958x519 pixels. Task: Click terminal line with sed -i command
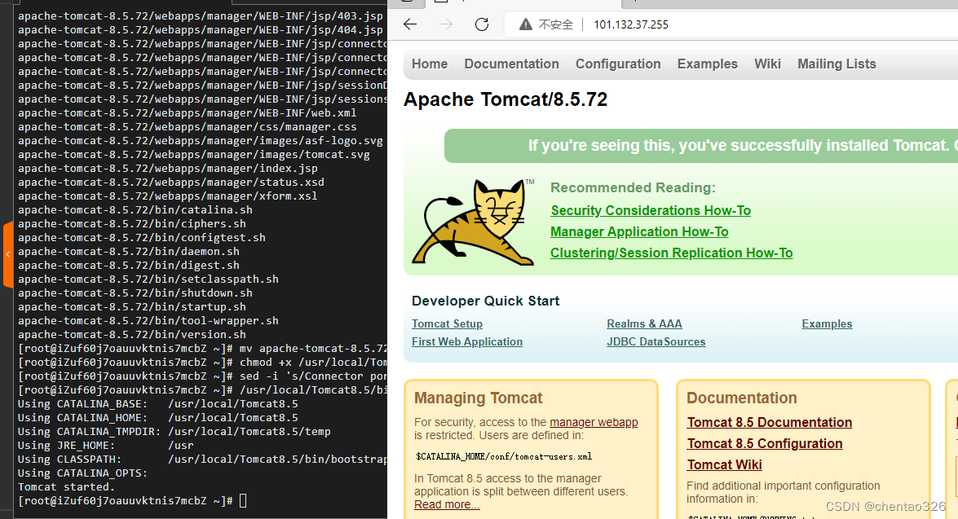pos(202,376)
